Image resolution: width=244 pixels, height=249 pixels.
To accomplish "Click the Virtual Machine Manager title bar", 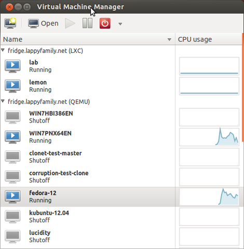I will 122,7.
